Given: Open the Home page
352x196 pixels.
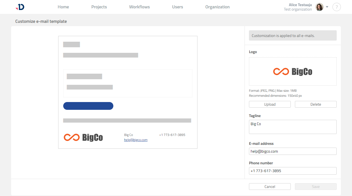Looking at the screenshot, I should 63,7.
